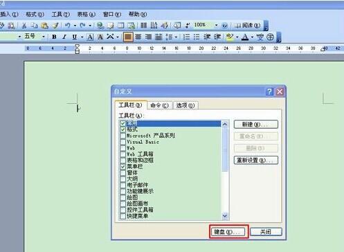
Task: Toggle show paragraph marks icon
Action: click(x=188, y=26)
